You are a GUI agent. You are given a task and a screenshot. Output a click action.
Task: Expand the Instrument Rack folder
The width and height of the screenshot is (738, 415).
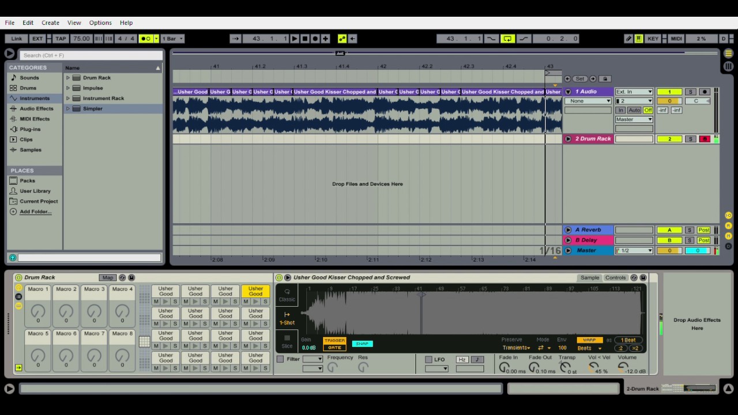pos(68,99)
